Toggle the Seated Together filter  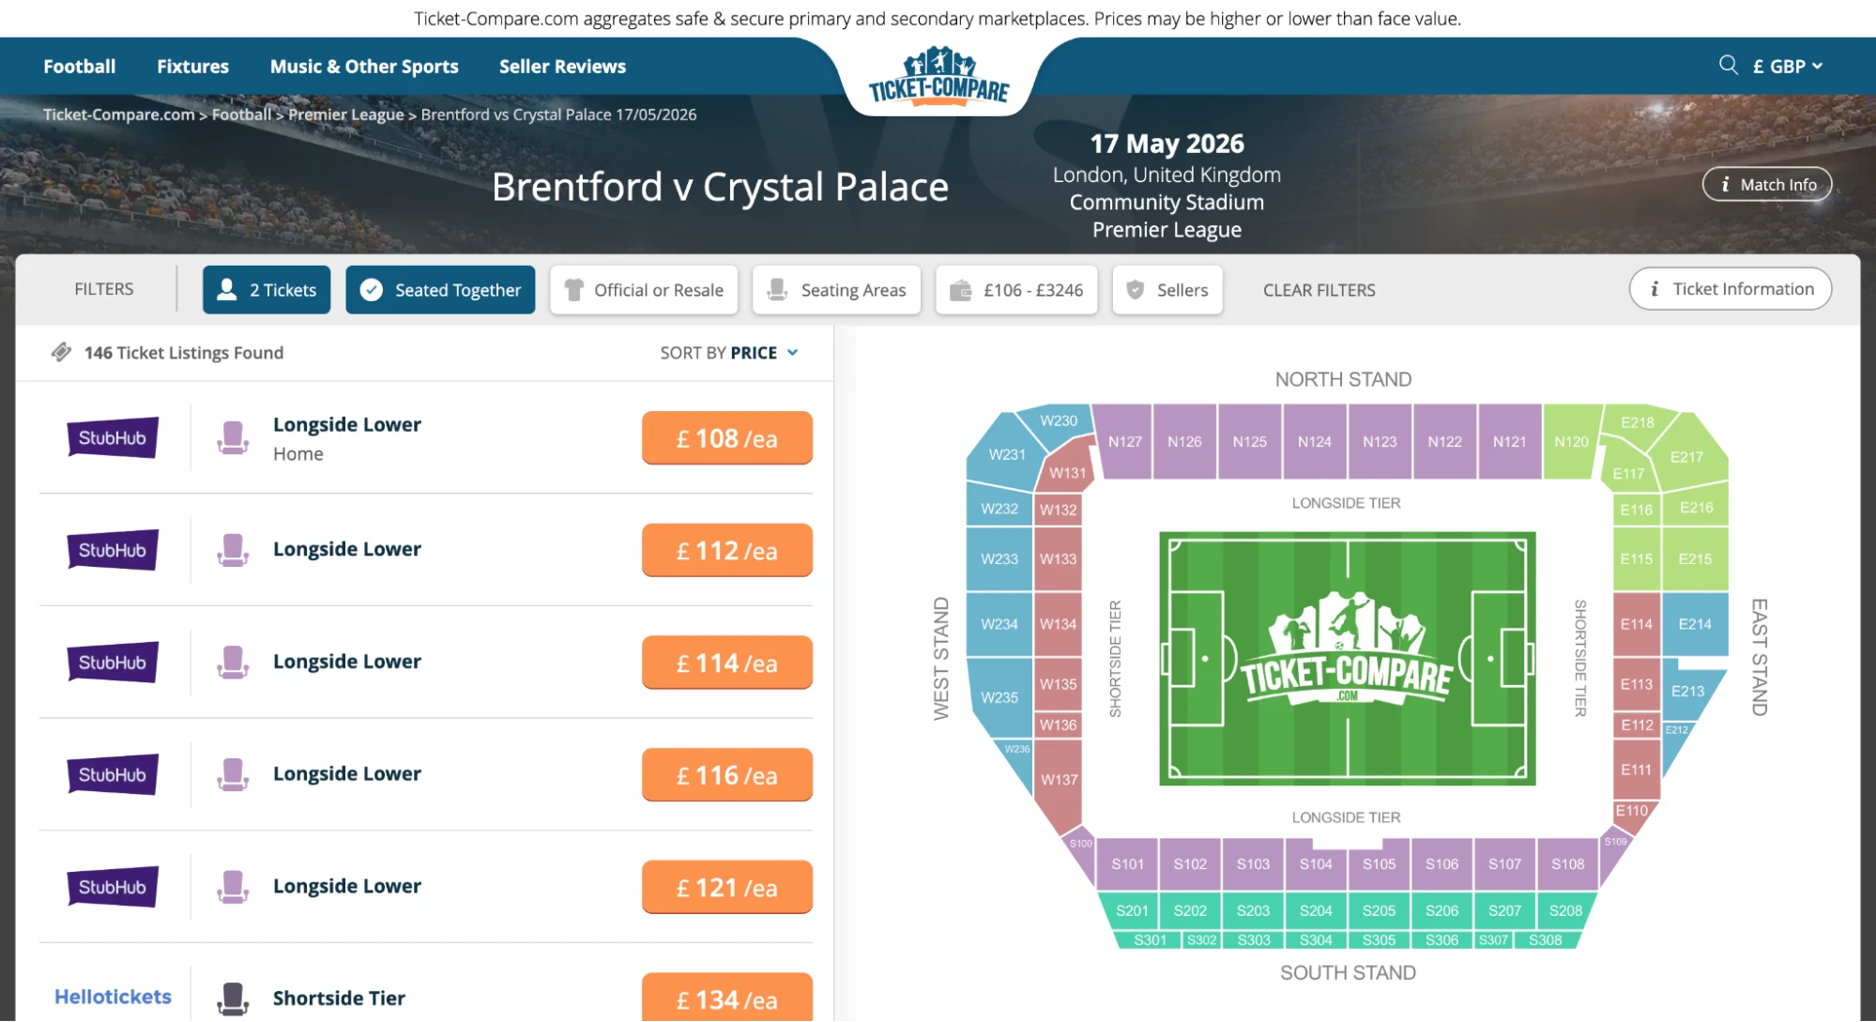(x=440, y=289)
